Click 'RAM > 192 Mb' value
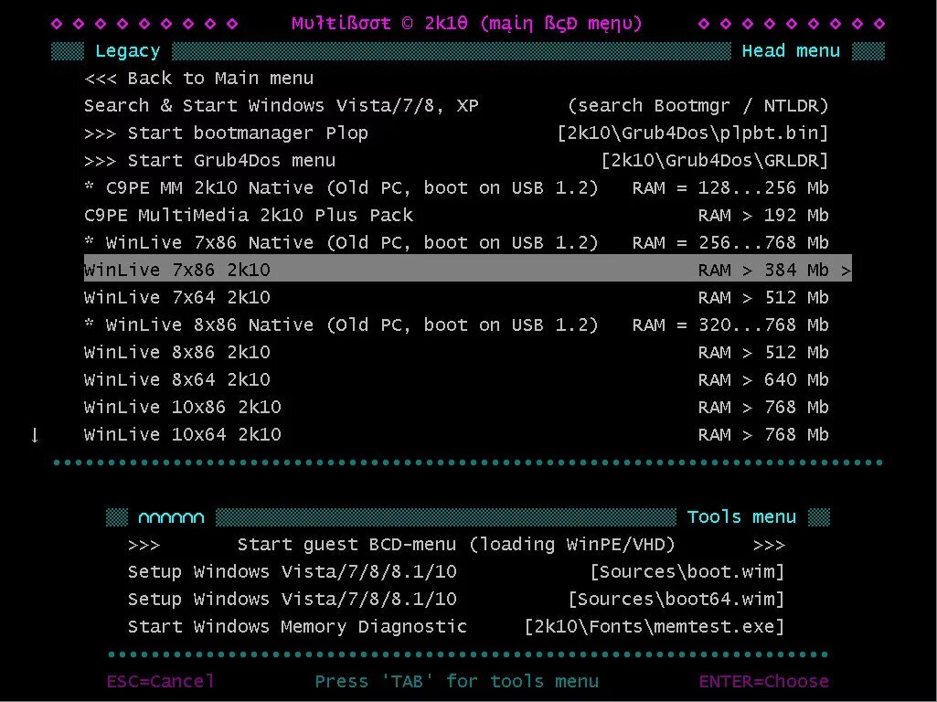The width and height of the screenshot is (937, 702). [x=763, y=215]
